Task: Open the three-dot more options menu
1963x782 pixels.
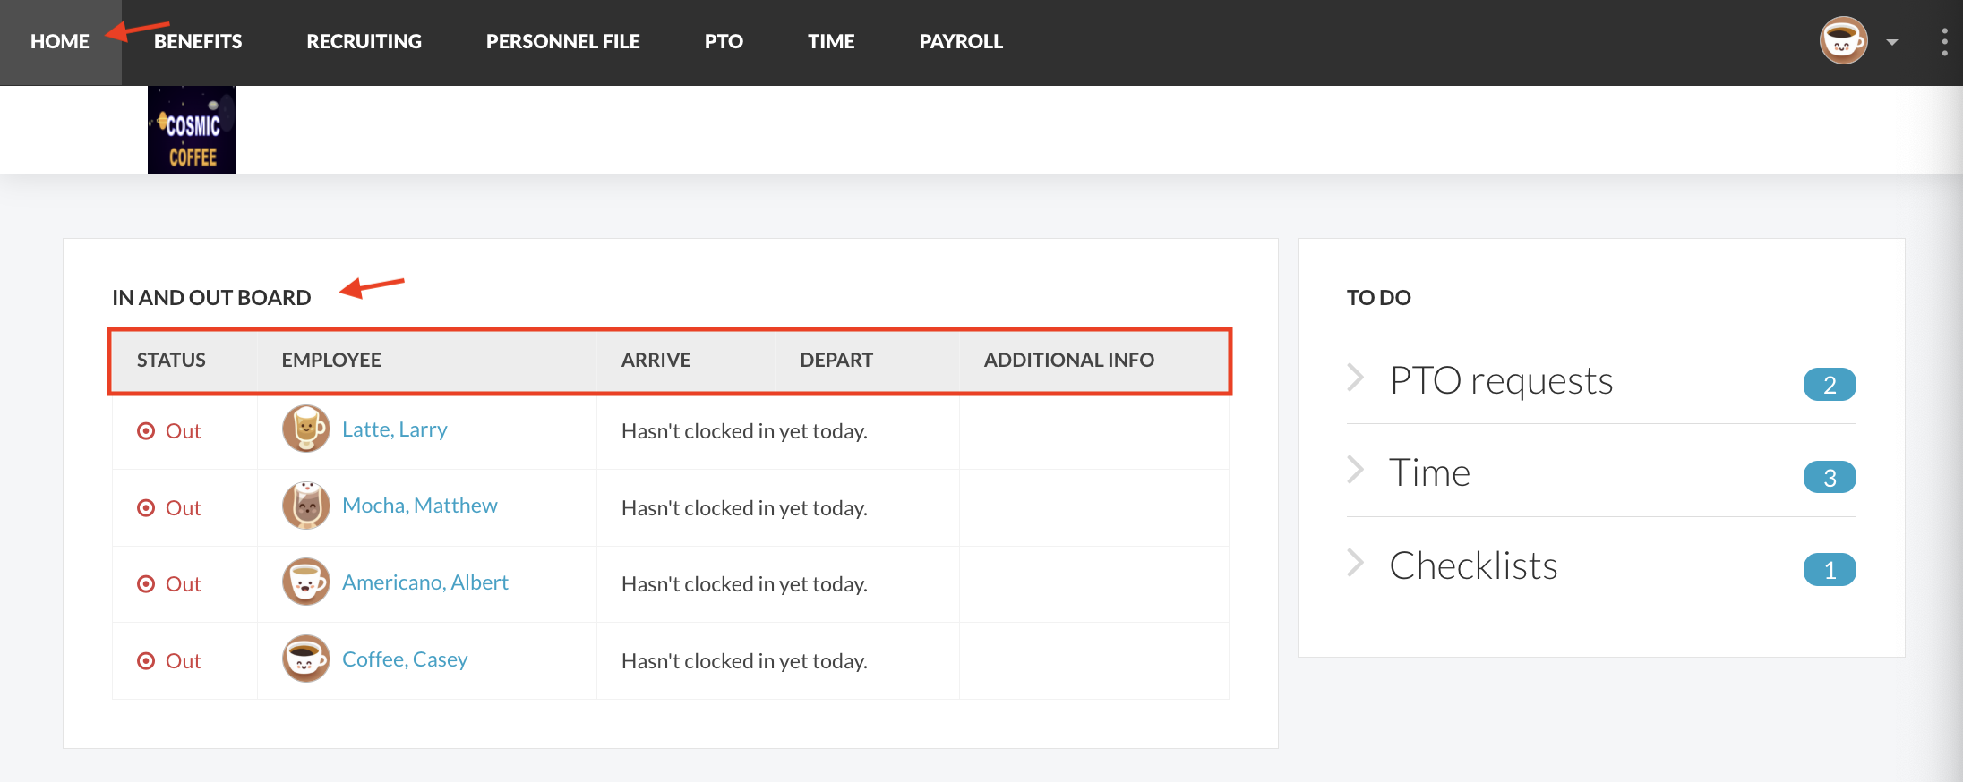Action: (1944, 41)
